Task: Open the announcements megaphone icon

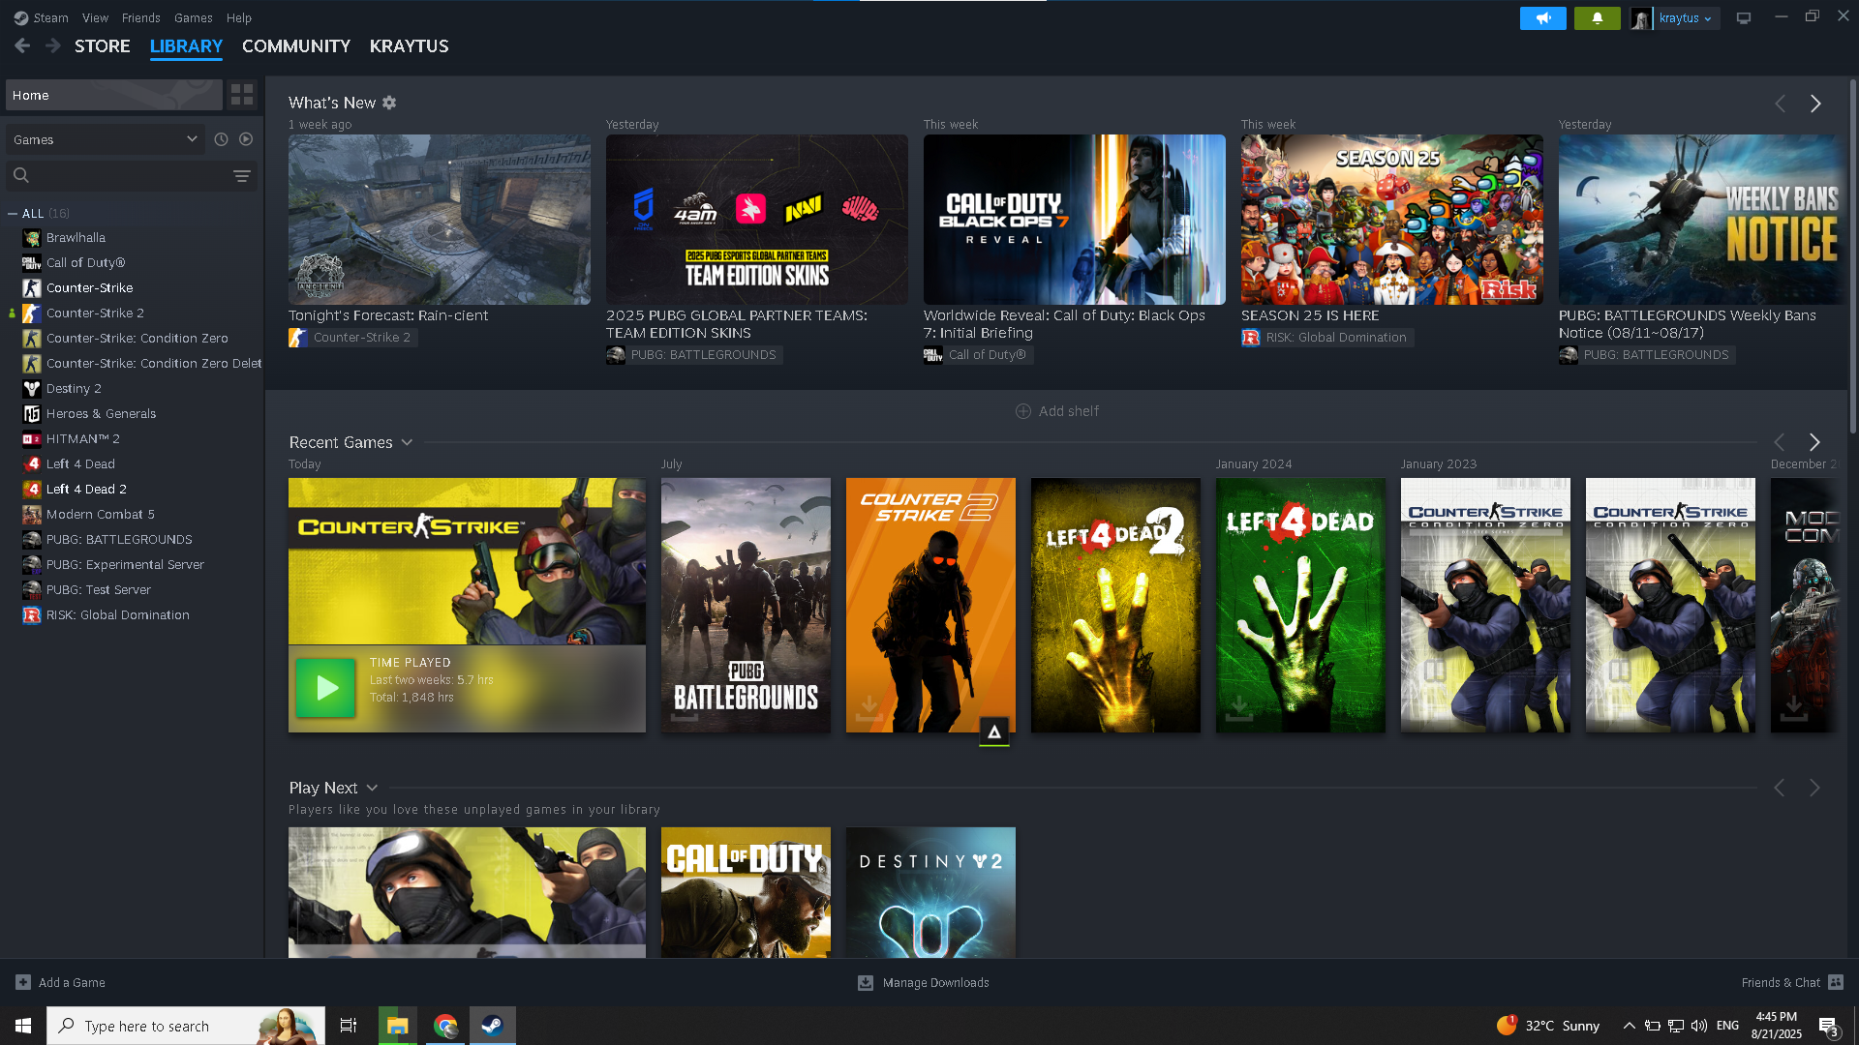Action: pos(1542,17)
